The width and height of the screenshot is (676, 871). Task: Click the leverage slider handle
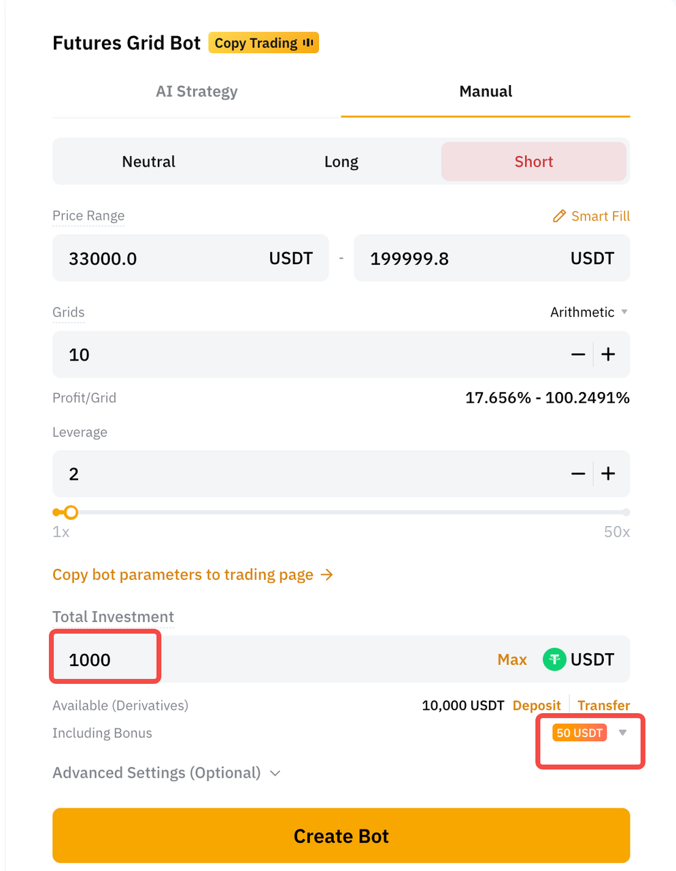[71, 512]
